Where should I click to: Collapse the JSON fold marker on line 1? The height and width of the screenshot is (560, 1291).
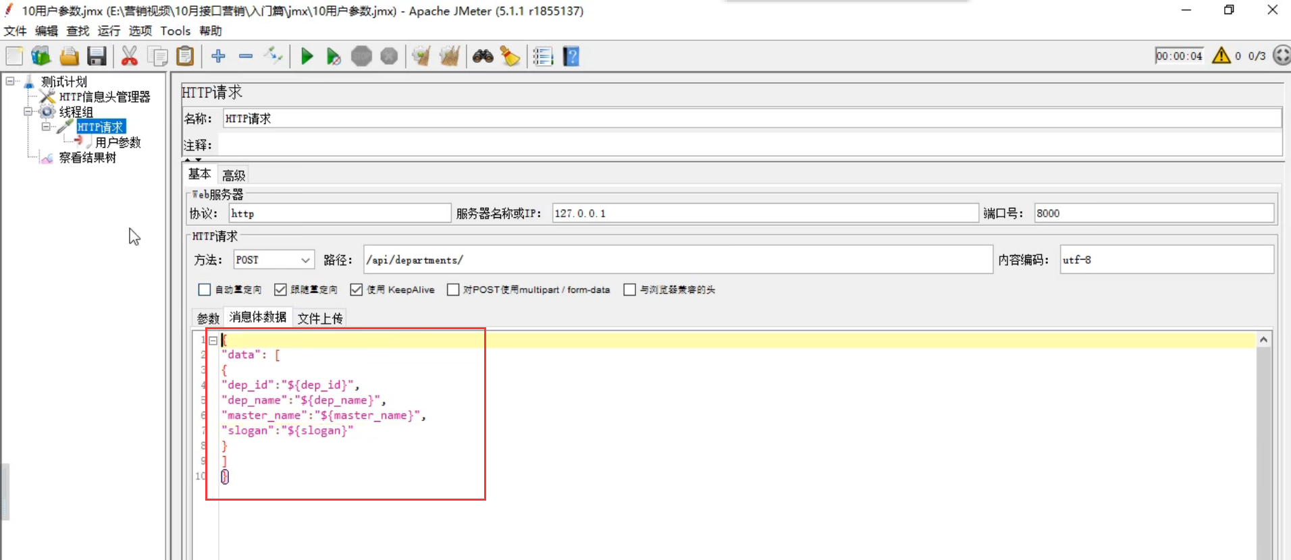tap(213, 340)
